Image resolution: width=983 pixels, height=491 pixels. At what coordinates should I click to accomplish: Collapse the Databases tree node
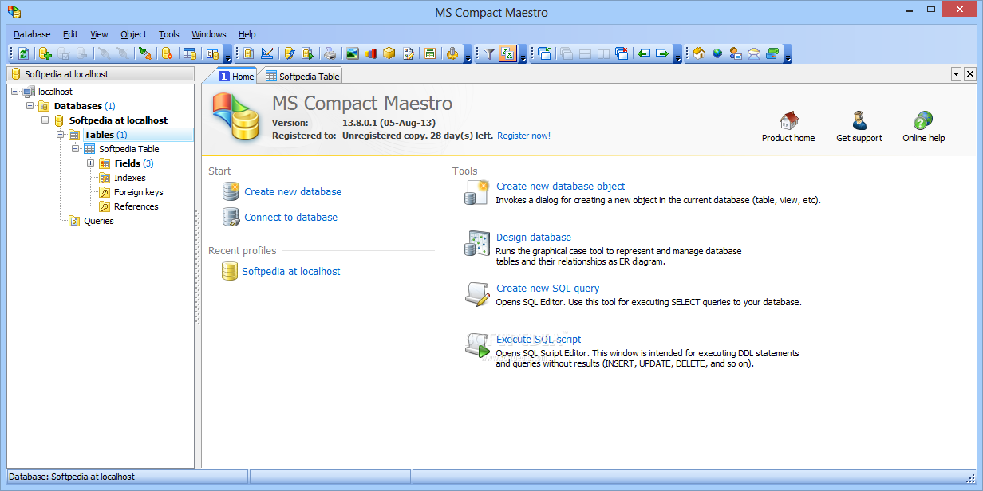point(30,106)
